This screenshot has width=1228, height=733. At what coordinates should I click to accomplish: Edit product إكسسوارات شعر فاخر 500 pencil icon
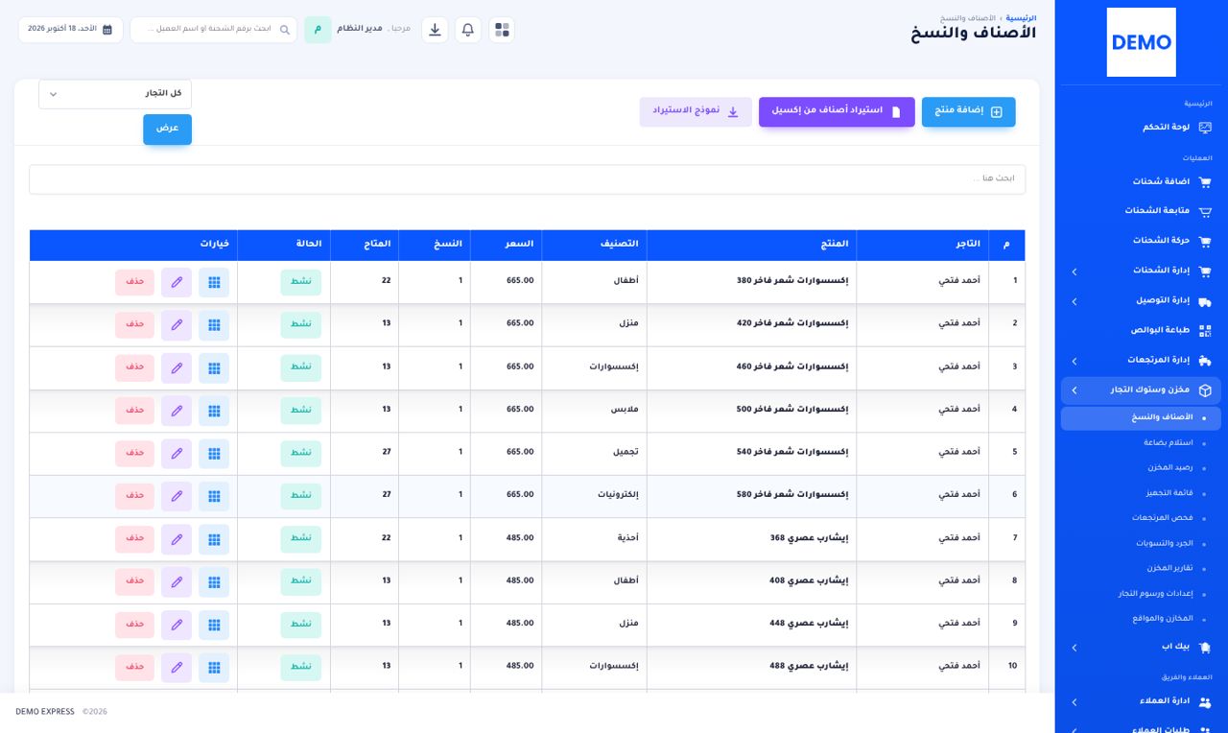point(177,411)
